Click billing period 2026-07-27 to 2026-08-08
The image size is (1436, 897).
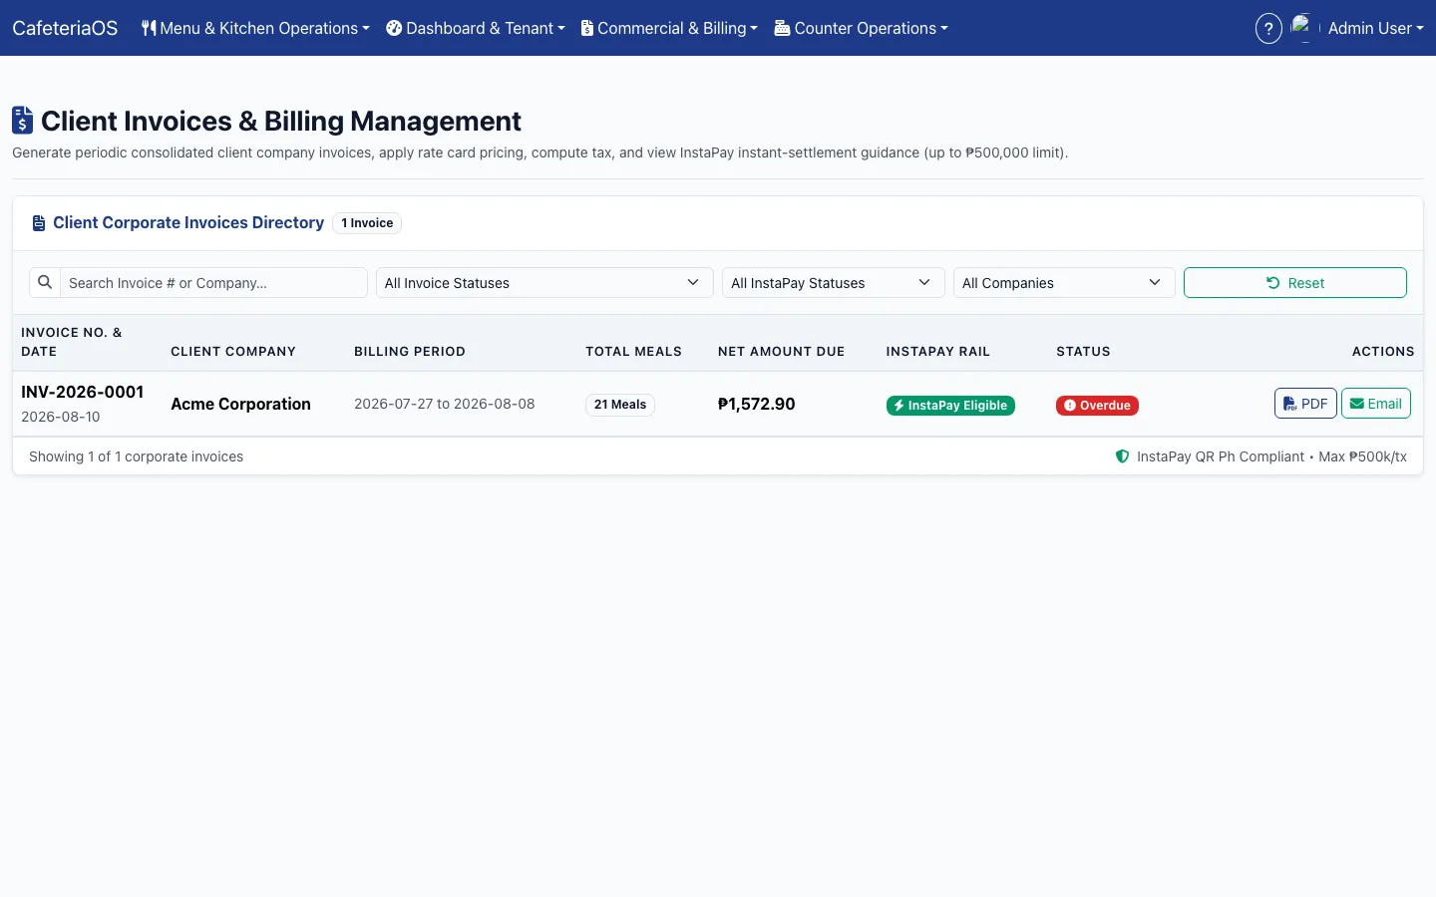tap(445, 405)
